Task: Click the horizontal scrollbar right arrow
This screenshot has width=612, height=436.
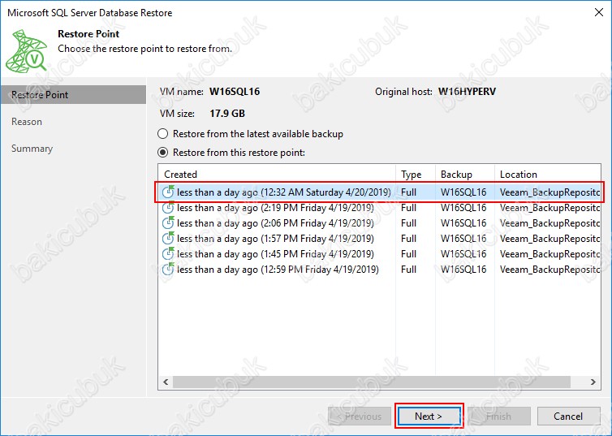Action: coord(593,382)
